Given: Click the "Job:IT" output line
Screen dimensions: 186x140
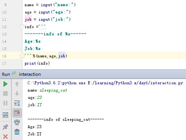Looking at the screenshot, I should pyautogui.click(x=35, y=134).
